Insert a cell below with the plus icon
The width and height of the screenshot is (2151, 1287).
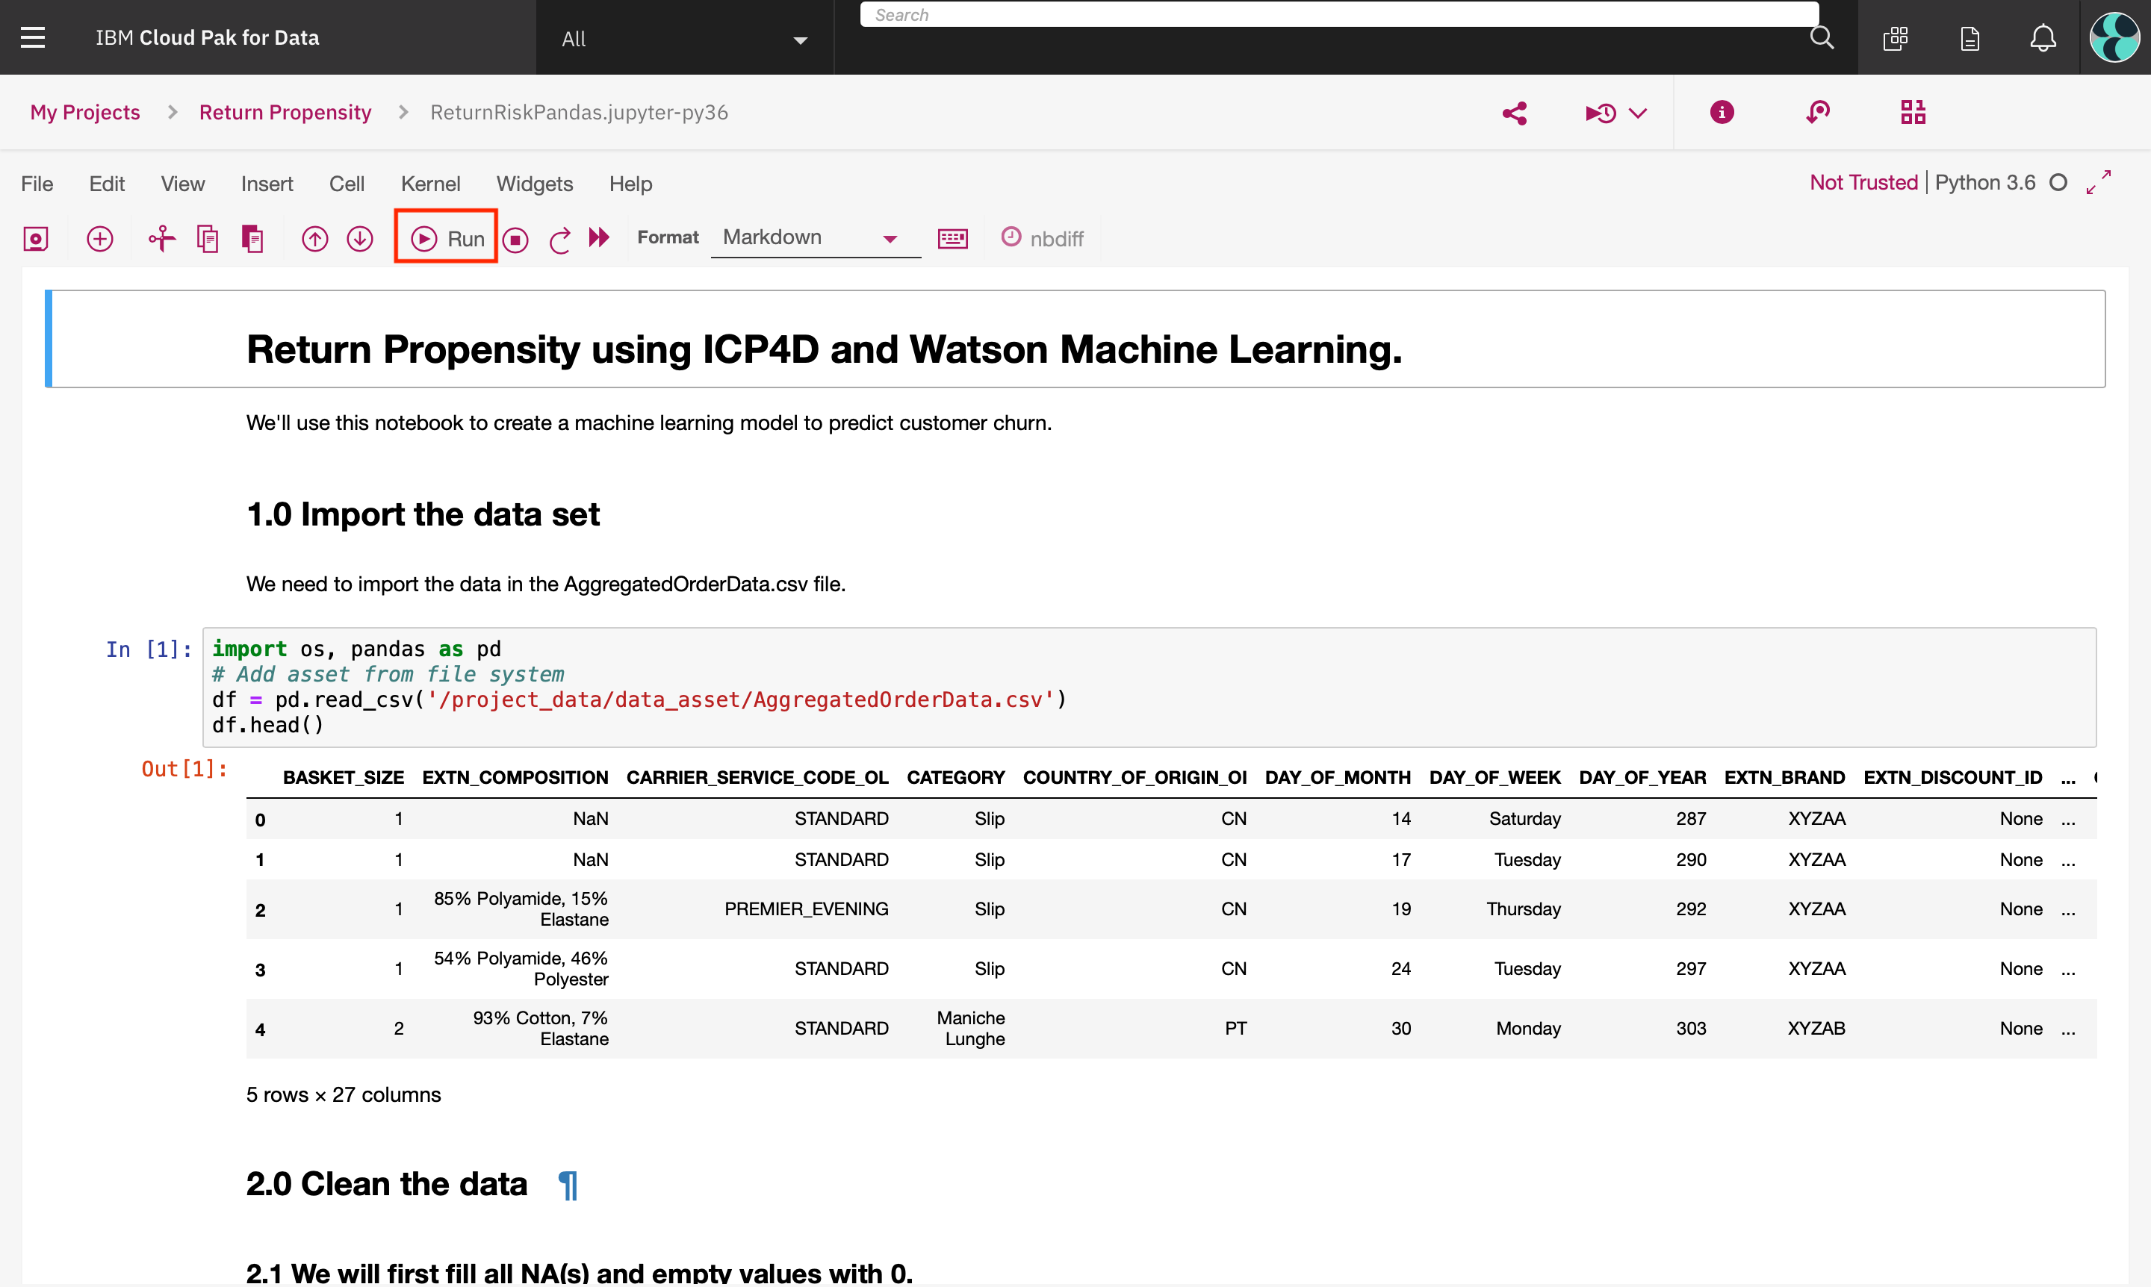(x=100, y=238)
